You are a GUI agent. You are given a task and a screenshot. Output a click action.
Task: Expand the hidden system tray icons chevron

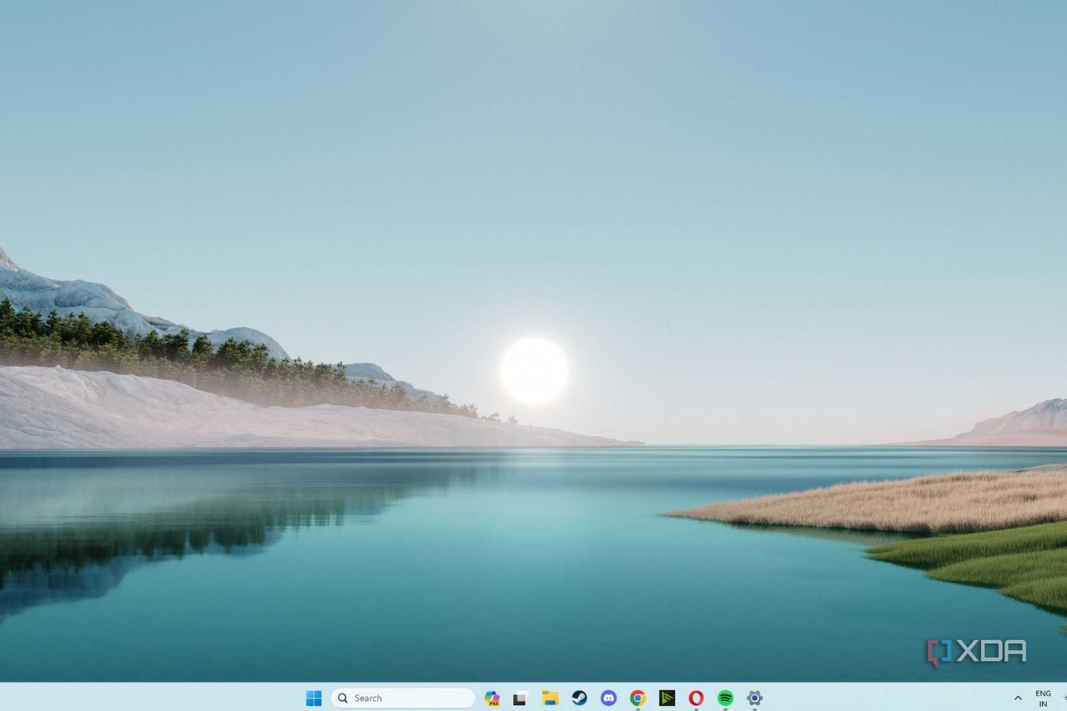tap(1018, 698)
